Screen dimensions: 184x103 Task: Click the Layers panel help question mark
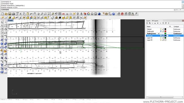click(x=168, y=23)
